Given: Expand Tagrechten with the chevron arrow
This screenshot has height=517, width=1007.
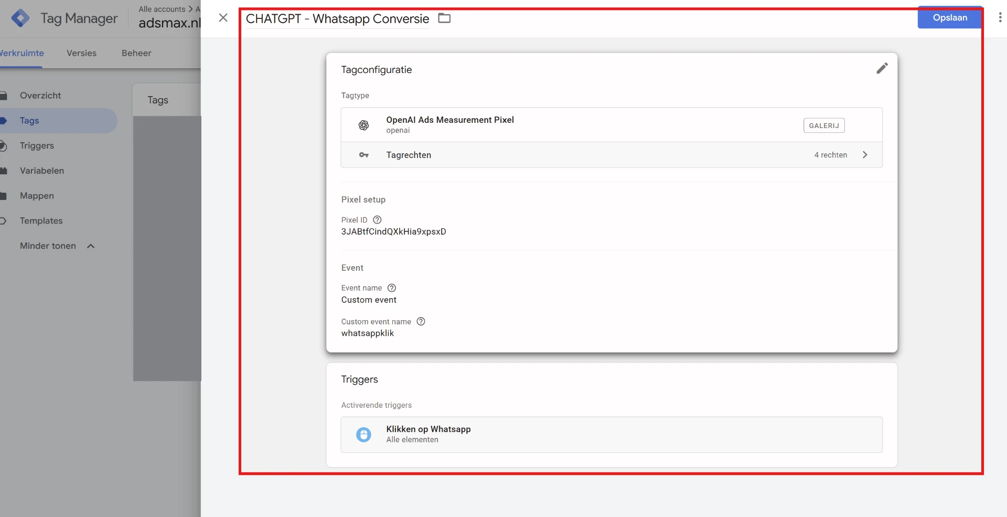Looking at the screenshot, I should 865,155.
